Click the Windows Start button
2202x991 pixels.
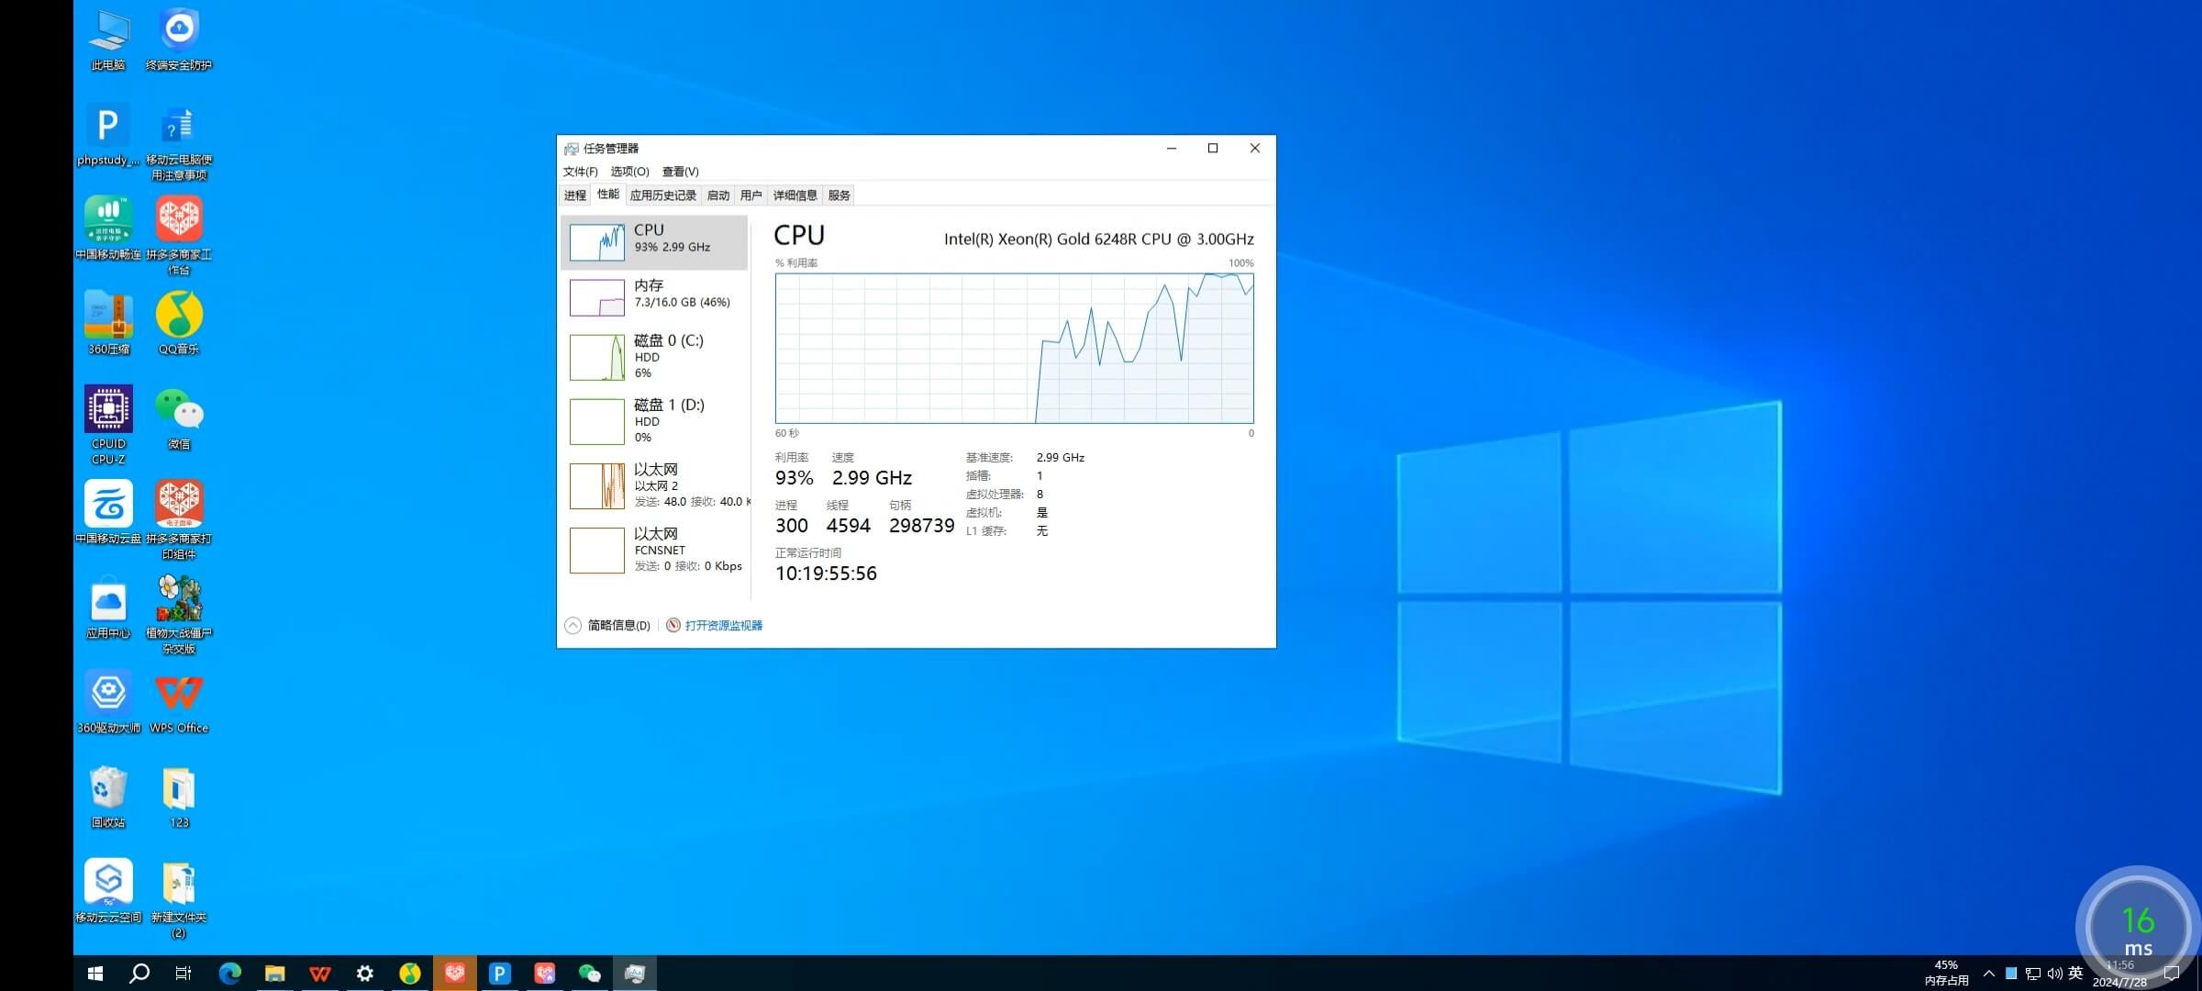[x=95, y=974]
